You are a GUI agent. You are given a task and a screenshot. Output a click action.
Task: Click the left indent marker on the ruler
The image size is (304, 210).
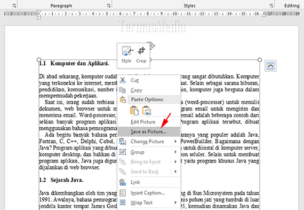[x=39, y=18]
